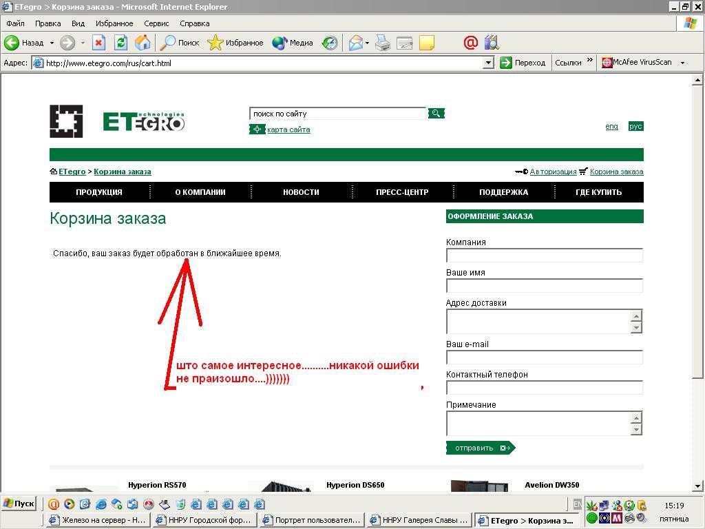Click the green site search magnifier button
Screen dimensions: 705x529
436,114
